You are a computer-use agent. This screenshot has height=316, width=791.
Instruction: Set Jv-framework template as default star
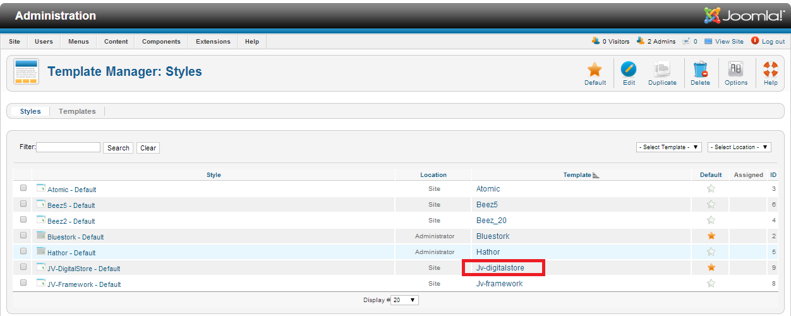click(x=711, y=283)
